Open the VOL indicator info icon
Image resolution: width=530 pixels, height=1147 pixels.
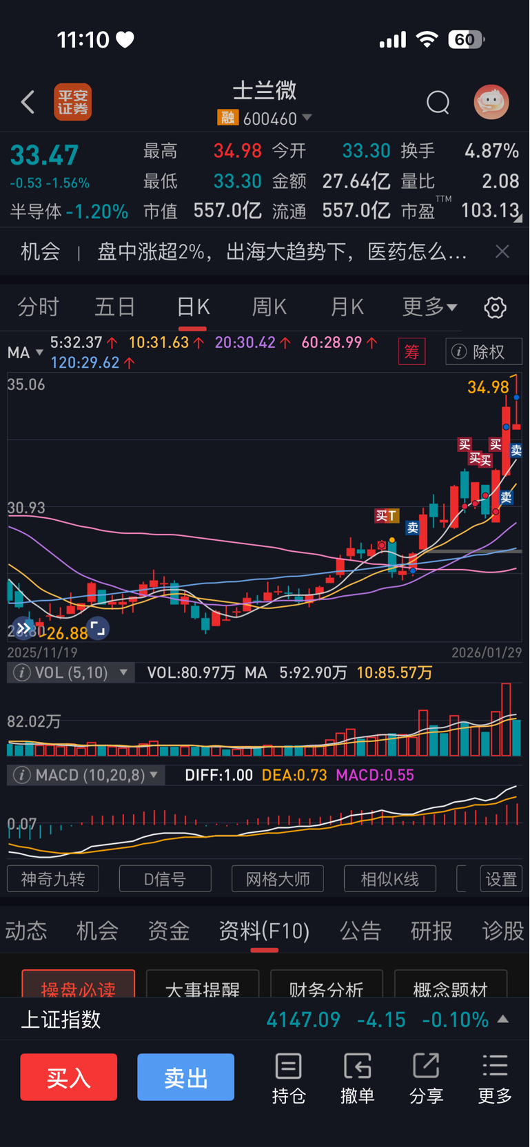22,672
